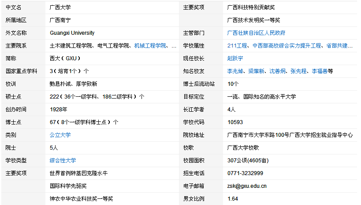Open the 省部共建 link

pyautogui.click(x=337, y=46)
